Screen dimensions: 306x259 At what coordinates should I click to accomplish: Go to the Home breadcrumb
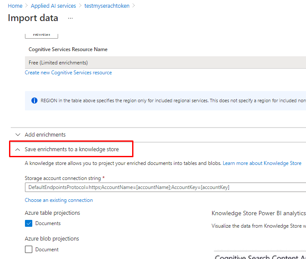coord(15,6)
